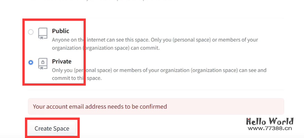
Task: Click the "can commit." text under Public
Action: [148, 48]
